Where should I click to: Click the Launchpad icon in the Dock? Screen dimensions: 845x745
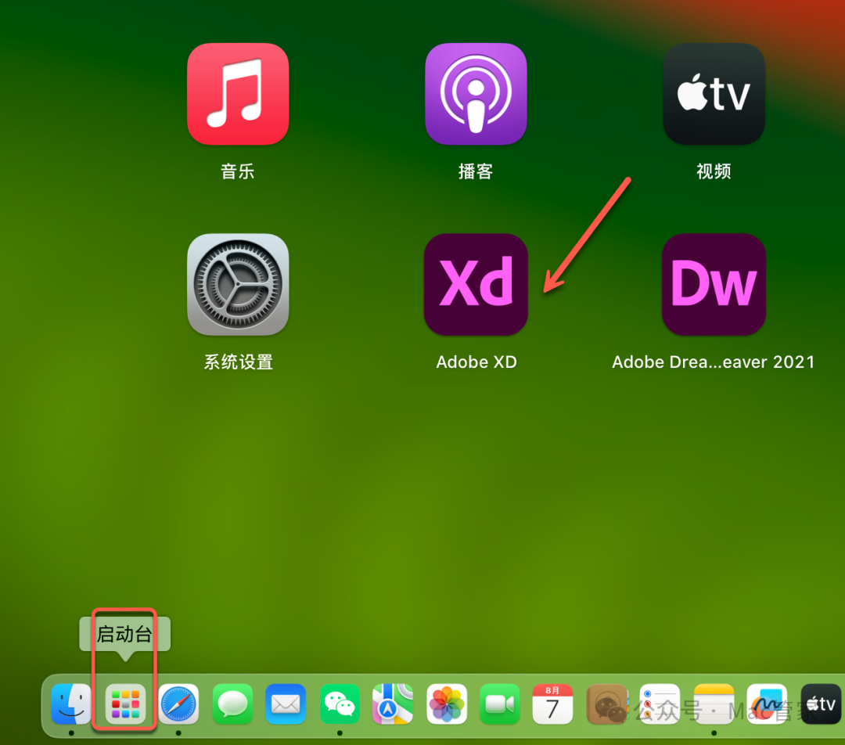(125, 704)
